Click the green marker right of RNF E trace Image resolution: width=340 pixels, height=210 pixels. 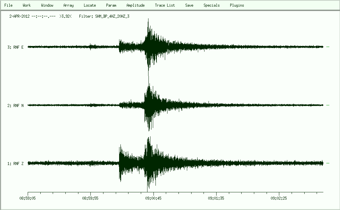point(328,47)
